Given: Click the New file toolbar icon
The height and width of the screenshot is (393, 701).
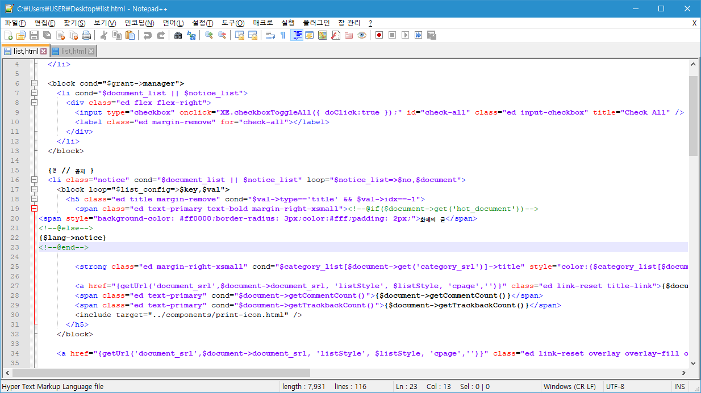Looking at the screenshot, I should [x=8, y=35].
